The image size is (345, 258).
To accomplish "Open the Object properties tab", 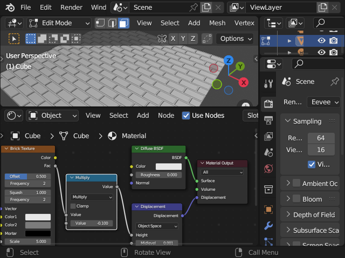I will pyautogui.click(x=268, y=210).
